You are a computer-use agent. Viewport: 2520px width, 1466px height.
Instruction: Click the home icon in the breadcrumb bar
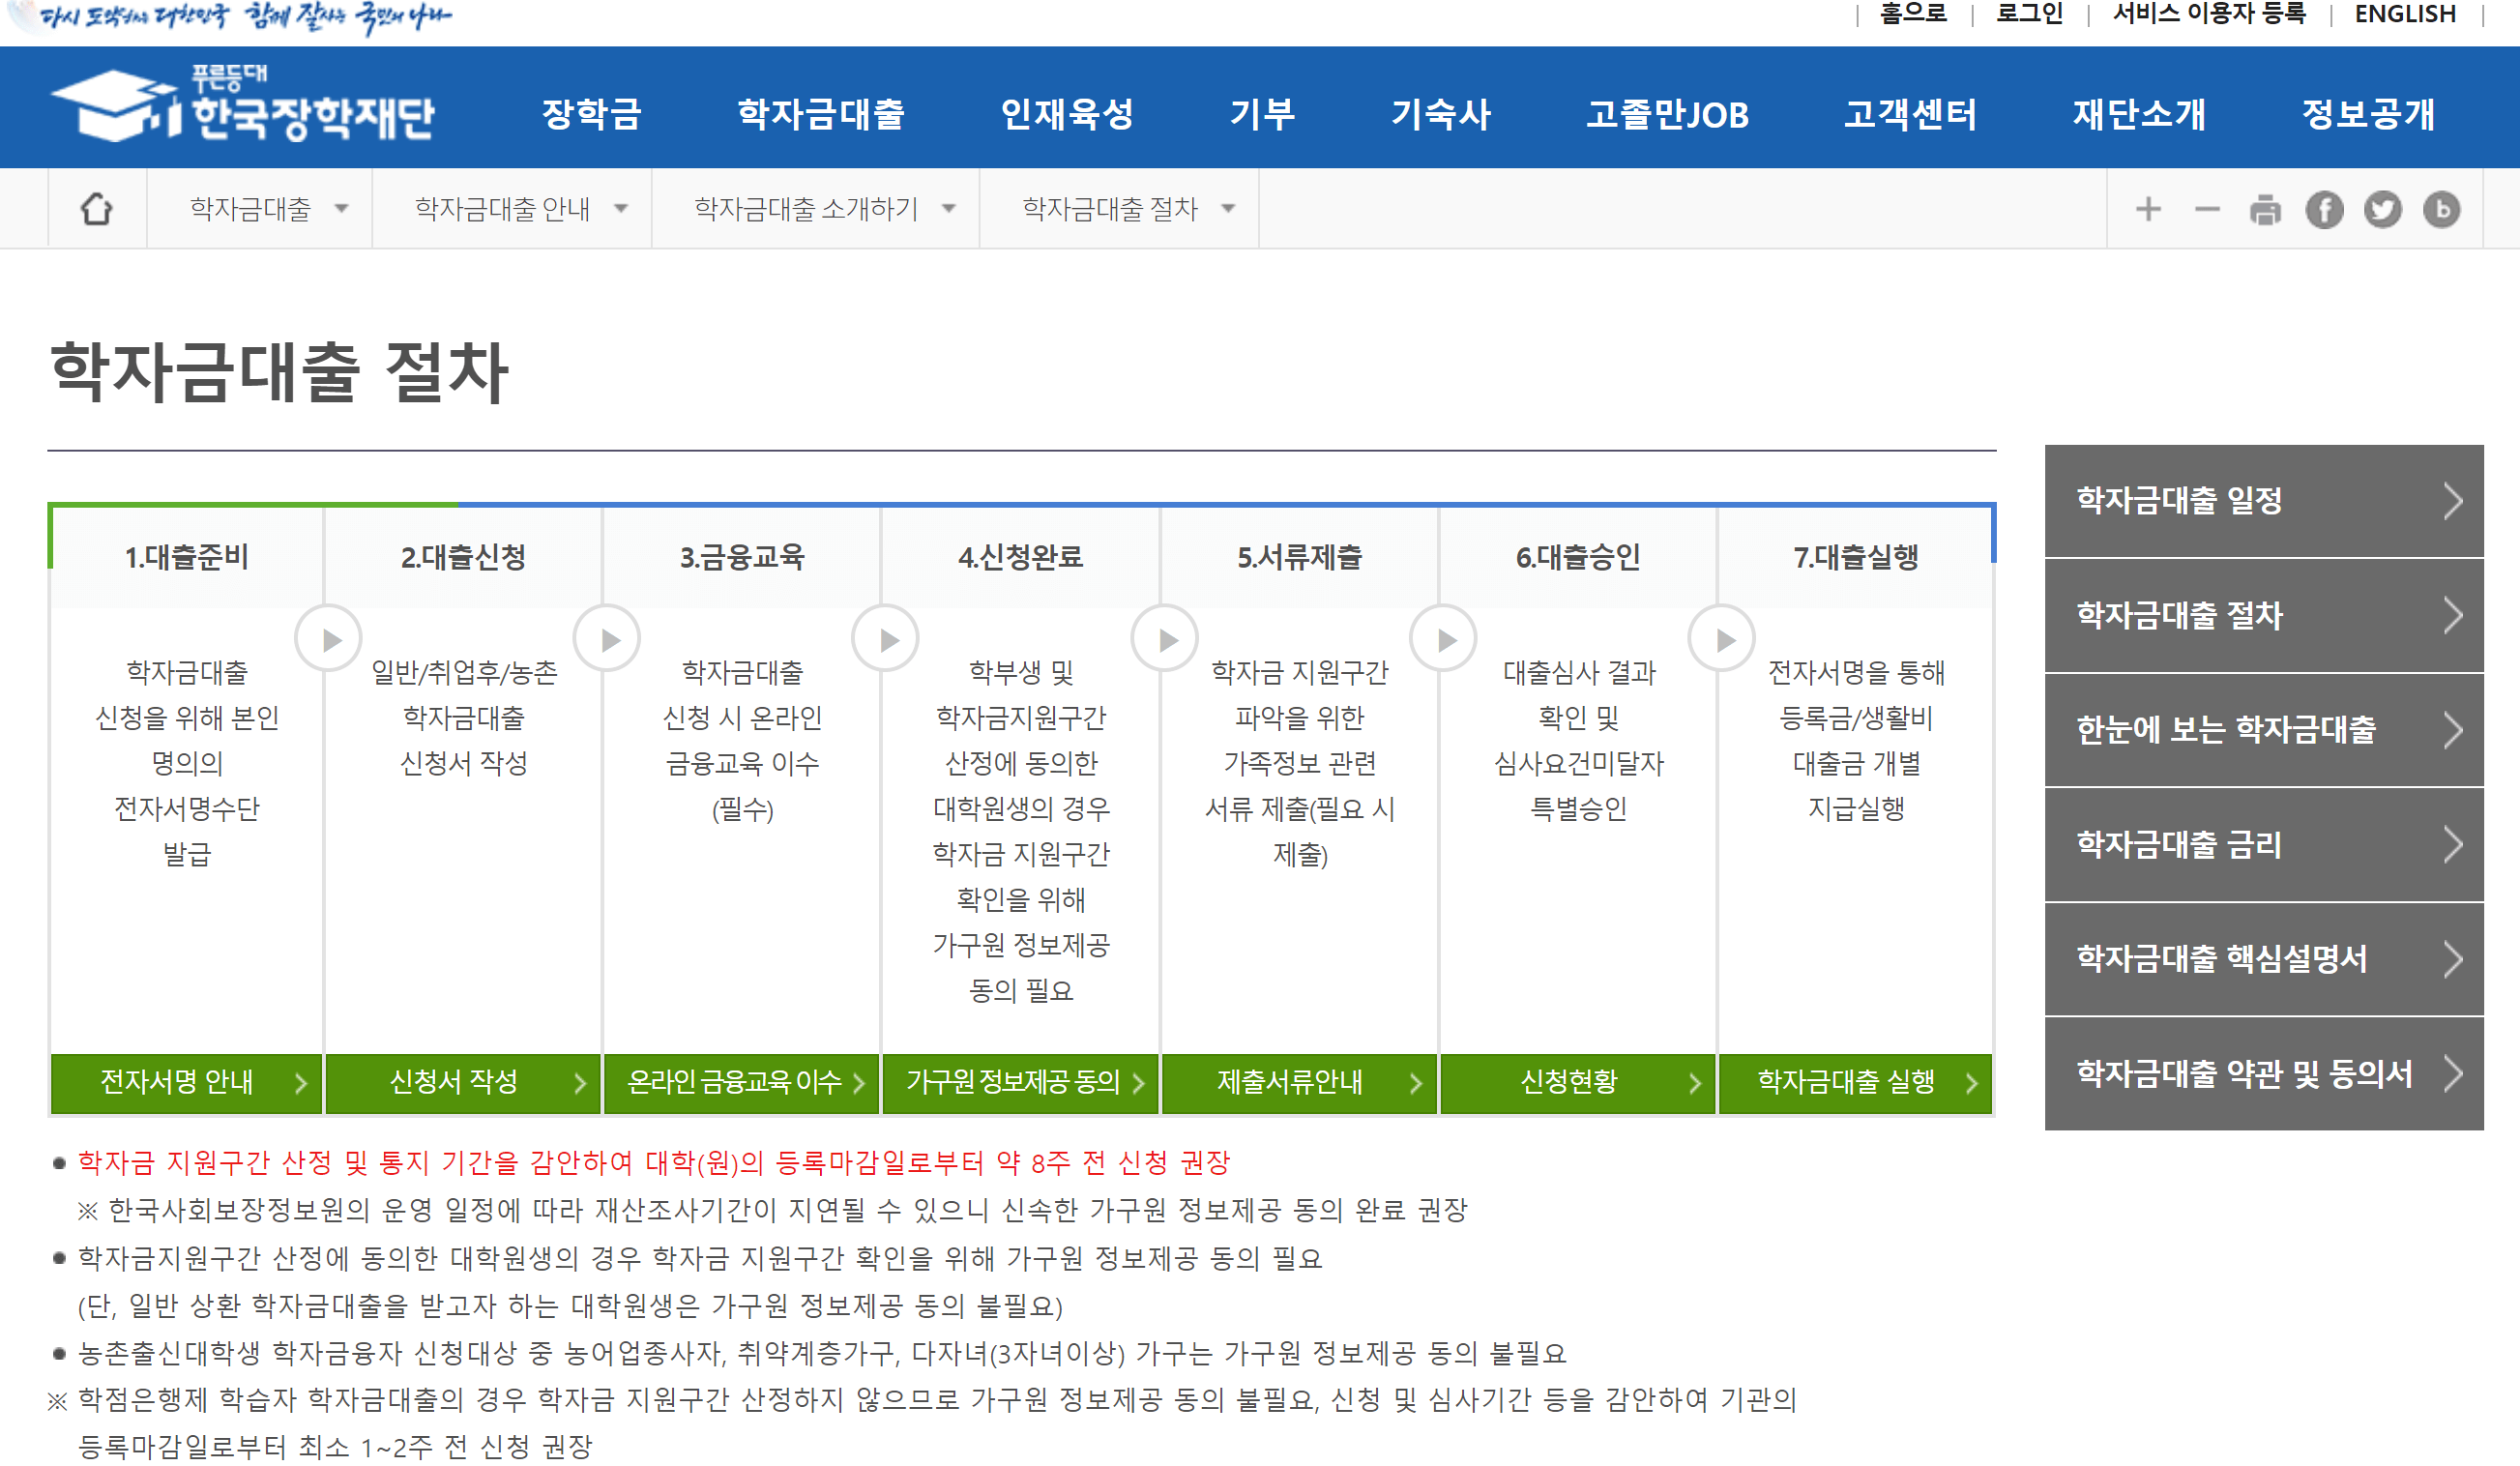95,207
